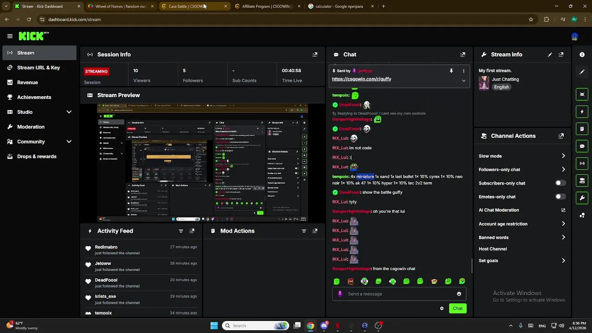The width and height of the screenshot is (592, 333).
Task: Open the hamburger menu beside KICK logo
Action: (10, 36)
